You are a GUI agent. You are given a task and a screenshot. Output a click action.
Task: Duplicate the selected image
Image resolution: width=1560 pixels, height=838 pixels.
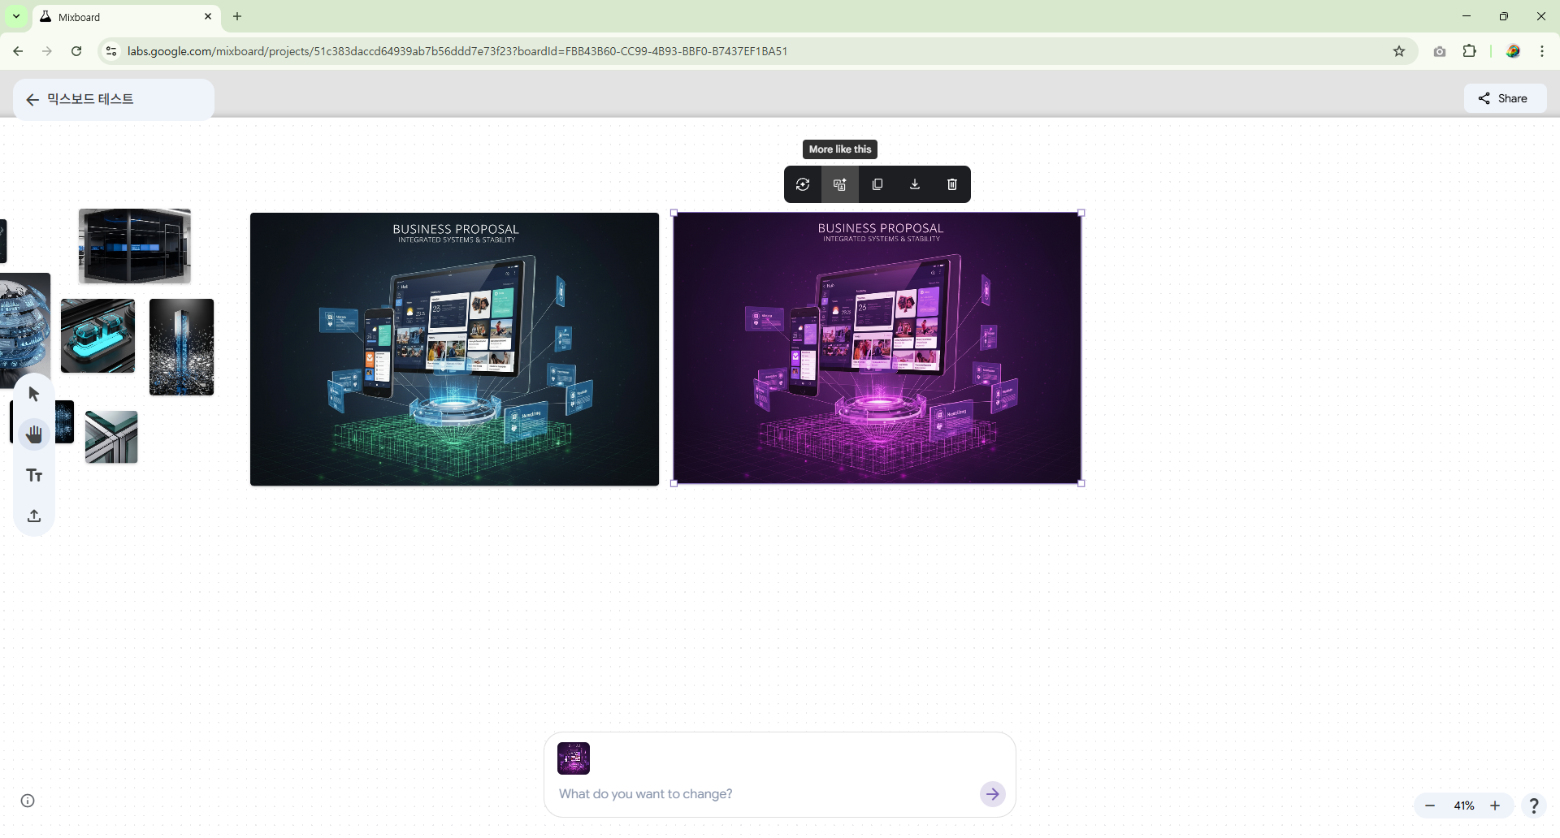[877, 184]
